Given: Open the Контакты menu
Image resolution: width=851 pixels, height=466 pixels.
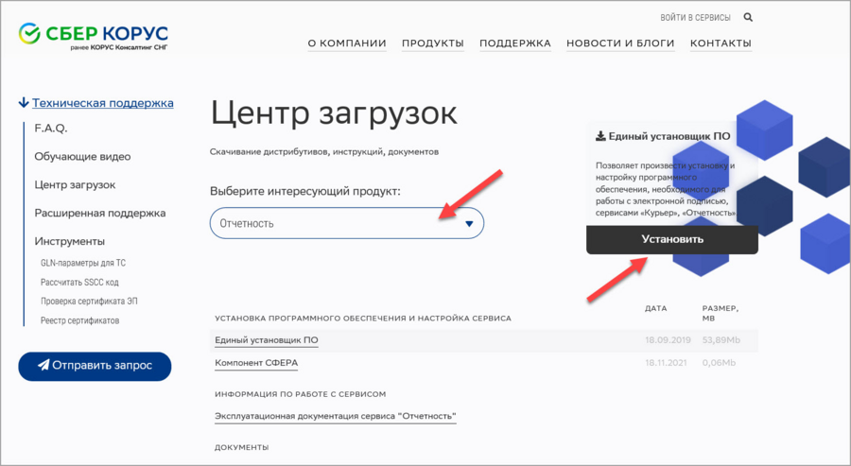Looking at the screenshot, I should [721, 43].
